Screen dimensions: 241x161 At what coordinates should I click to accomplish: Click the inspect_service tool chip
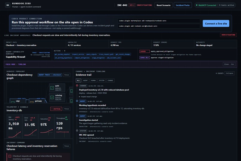[78, 54]
